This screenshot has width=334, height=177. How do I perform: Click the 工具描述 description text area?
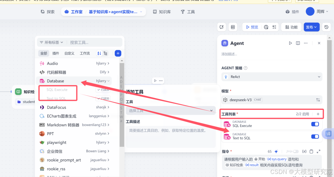171,137
